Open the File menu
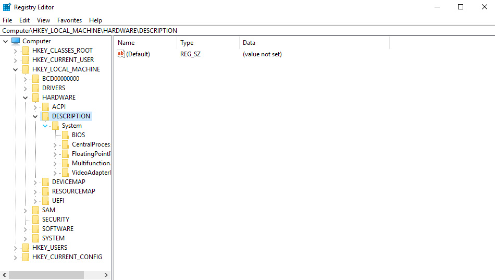 [x=7, y=20]
